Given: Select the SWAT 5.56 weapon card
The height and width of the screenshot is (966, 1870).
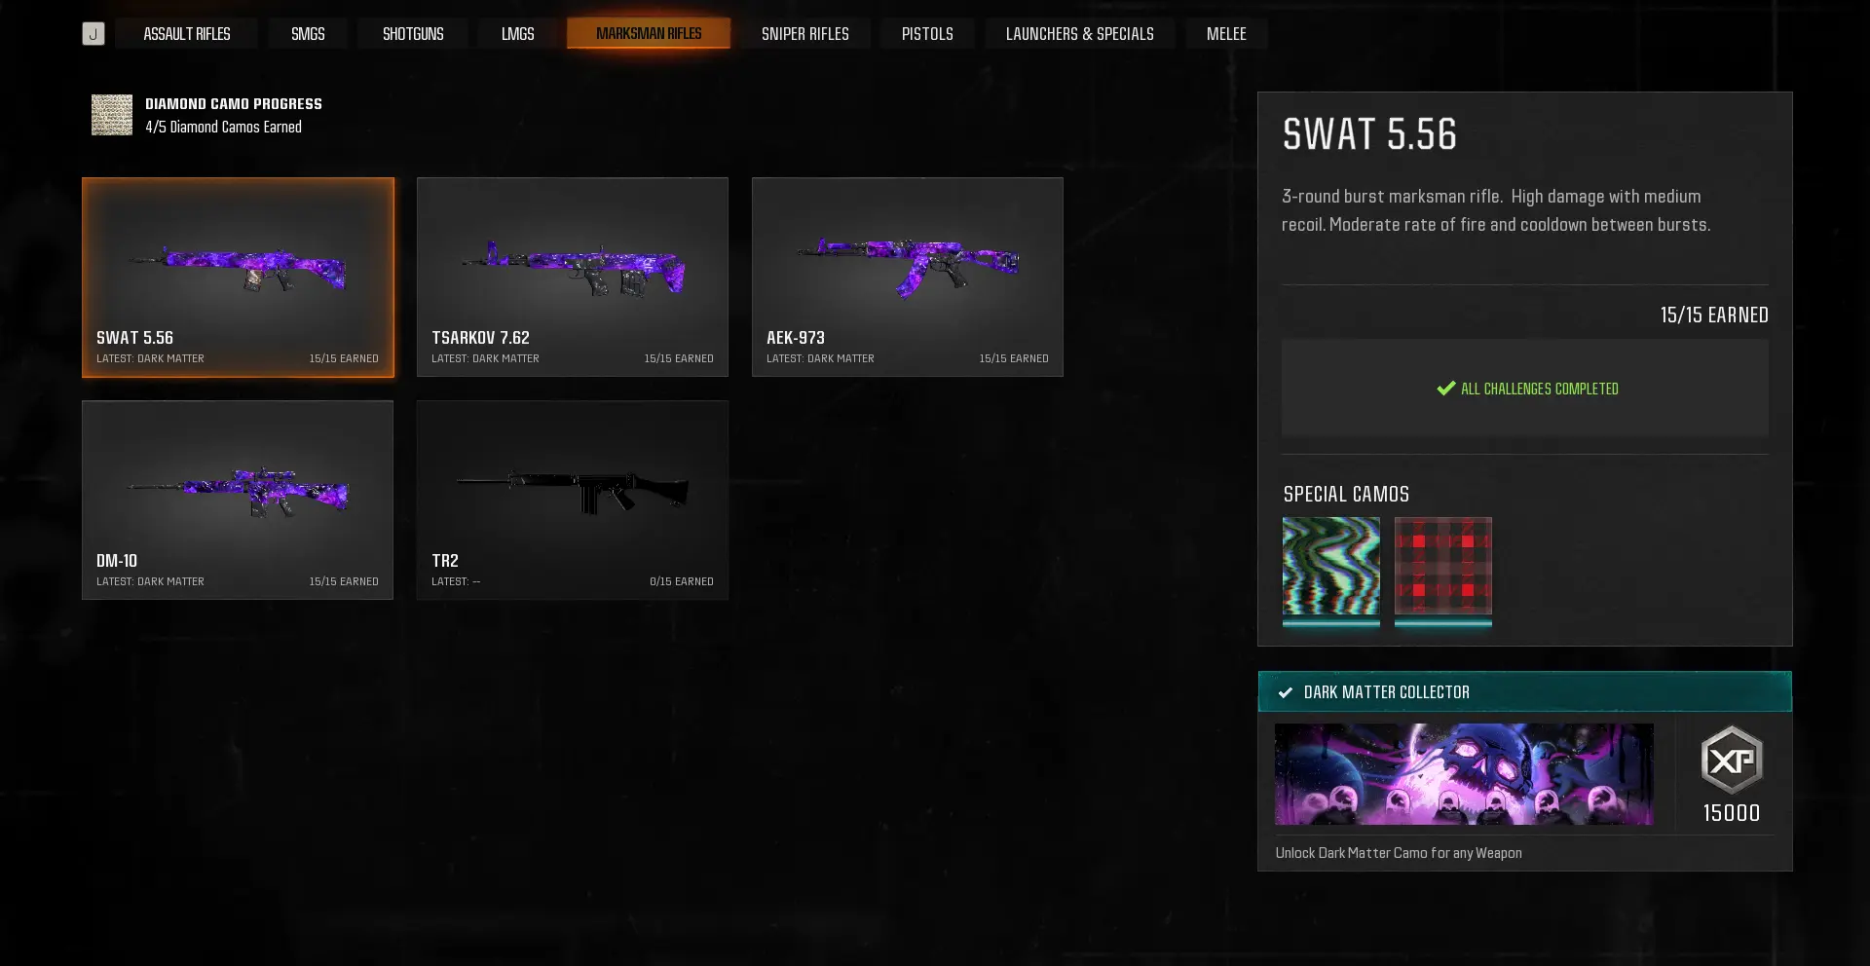Looking at the screenshot, I should tap(239, 278).
